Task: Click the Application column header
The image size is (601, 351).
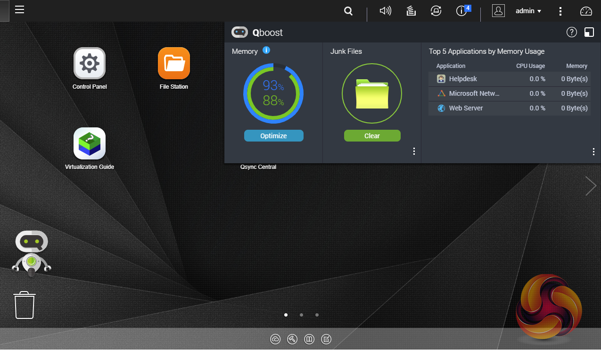Action: click(451, 66)
